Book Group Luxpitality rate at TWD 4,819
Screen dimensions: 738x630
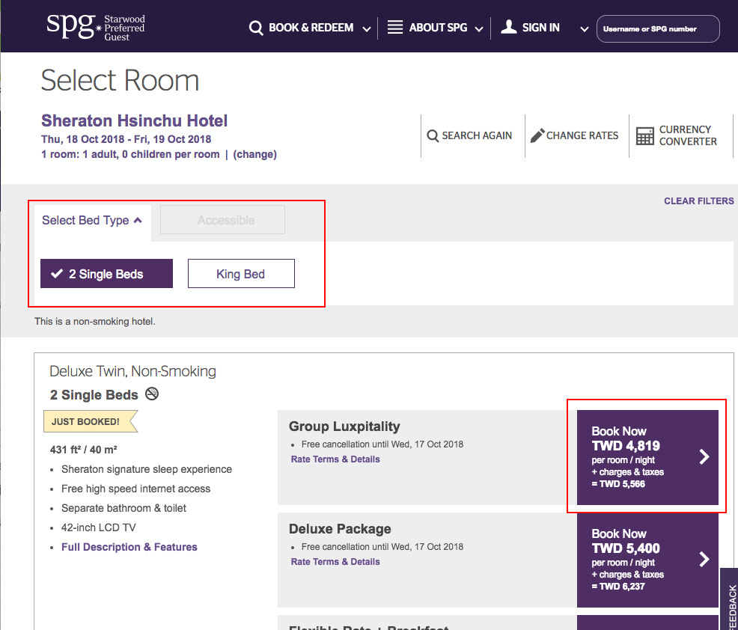tap(647, 457)
